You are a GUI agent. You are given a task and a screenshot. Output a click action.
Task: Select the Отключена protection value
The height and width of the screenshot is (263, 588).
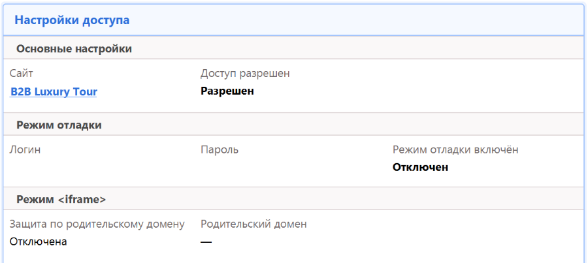(39, 241)
